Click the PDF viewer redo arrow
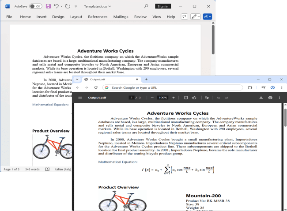287x211 pixels. (227, 98)
